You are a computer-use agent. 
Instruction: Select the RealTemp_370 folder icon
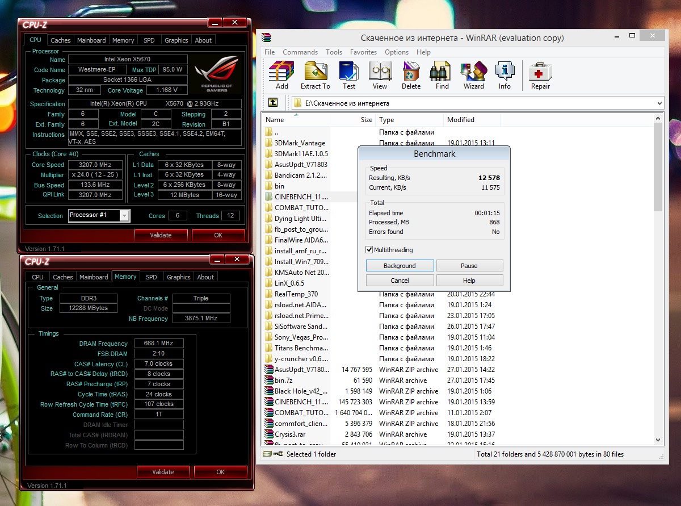[x=269, y=294]
